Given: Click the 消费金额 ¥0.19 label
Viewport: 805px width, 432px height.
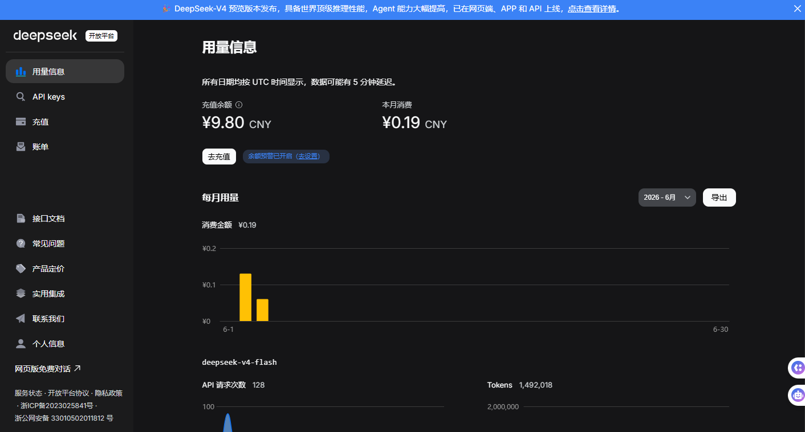Looking at the screenshot, I should pos(229,225).
